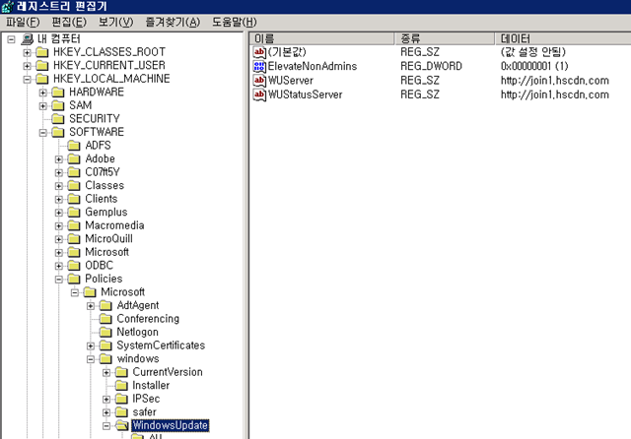This screenshot has height=439, width=631.
Task: Open the 편집(E) menu
Action: 69,22
